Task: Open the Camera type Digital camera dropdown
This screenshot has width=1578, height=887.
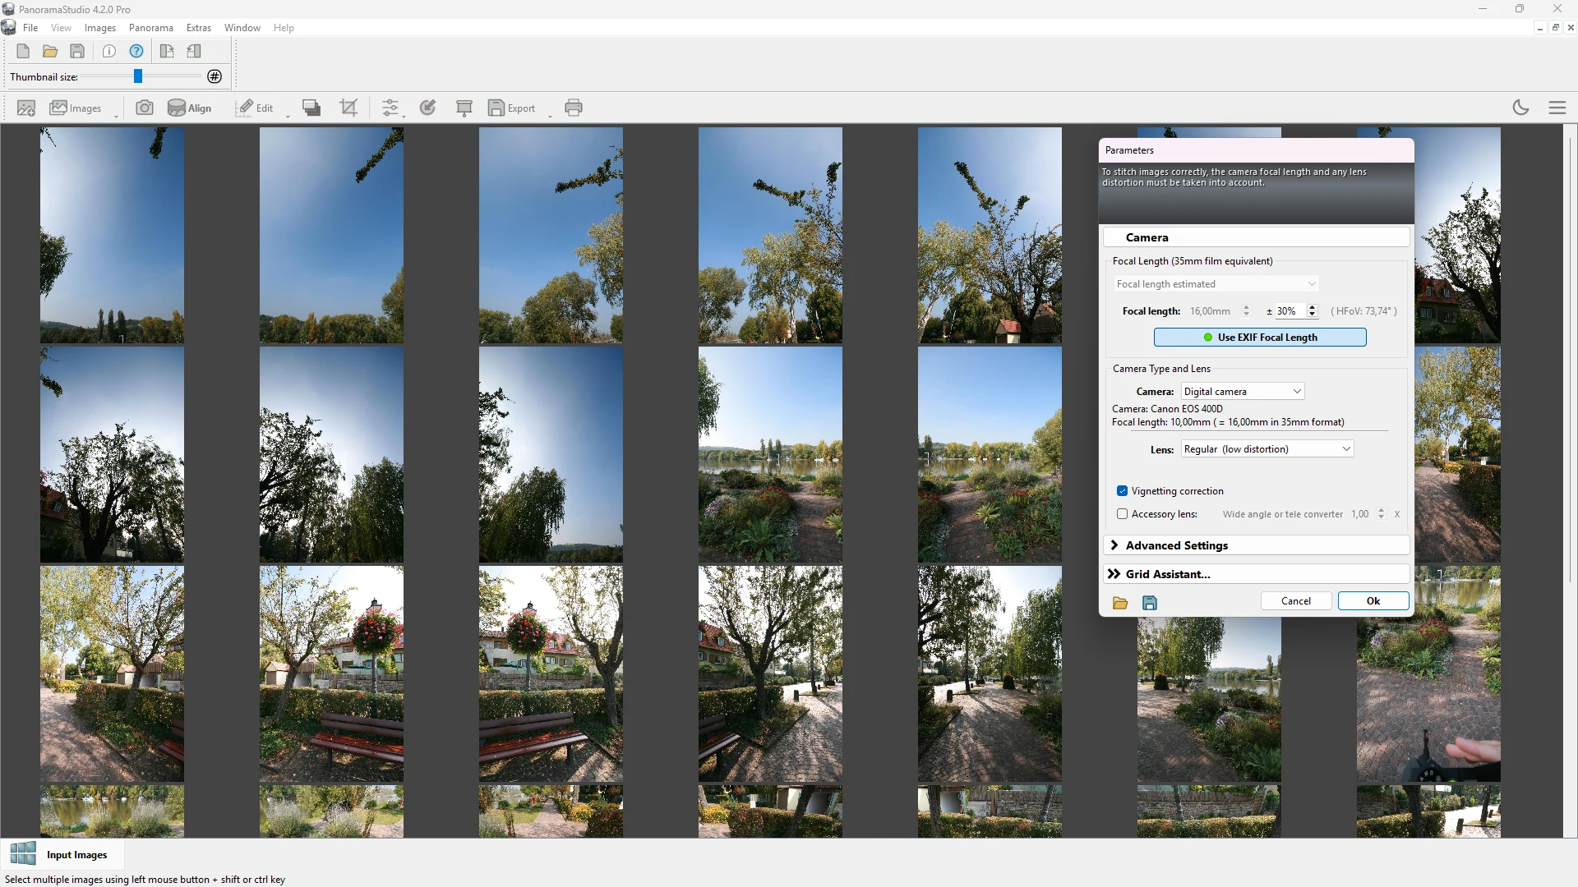Action: [x=1243, y=392]
